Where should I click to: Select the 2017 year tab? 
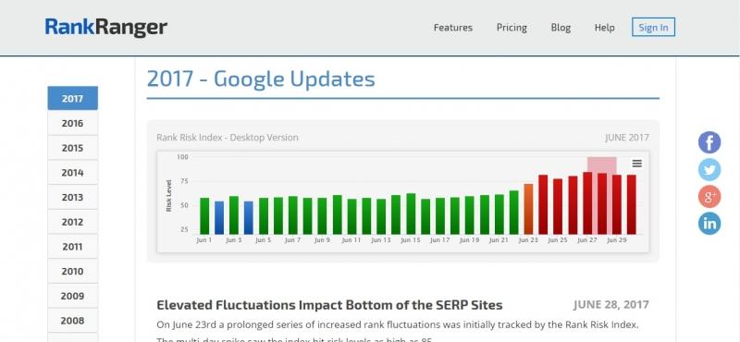[x=73, y=98]
